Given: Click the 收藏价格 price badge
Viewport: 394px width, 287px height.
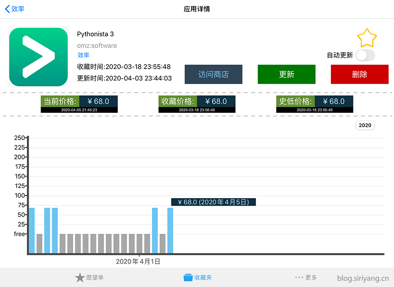Looking at the screenshot, I should point(197,103).
